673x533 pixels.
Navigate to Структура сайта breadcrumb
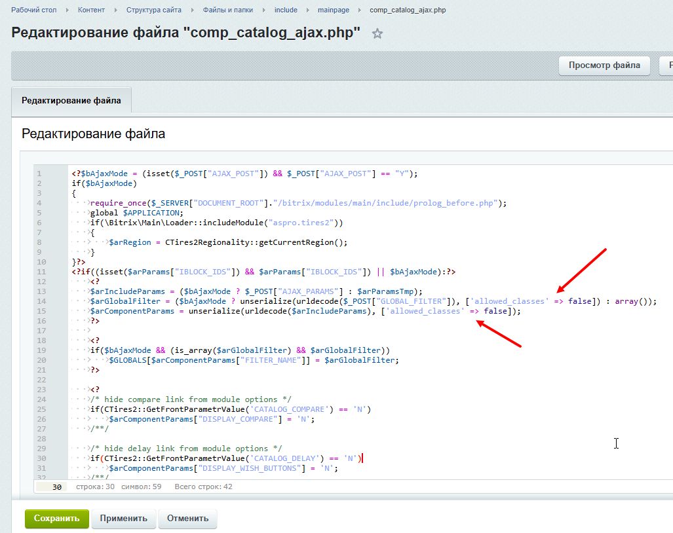(x=153, y=10)
